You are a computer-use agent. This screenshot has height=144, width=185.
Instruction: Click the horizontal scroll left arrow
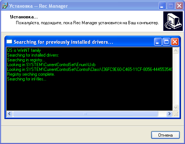[10, 114]
